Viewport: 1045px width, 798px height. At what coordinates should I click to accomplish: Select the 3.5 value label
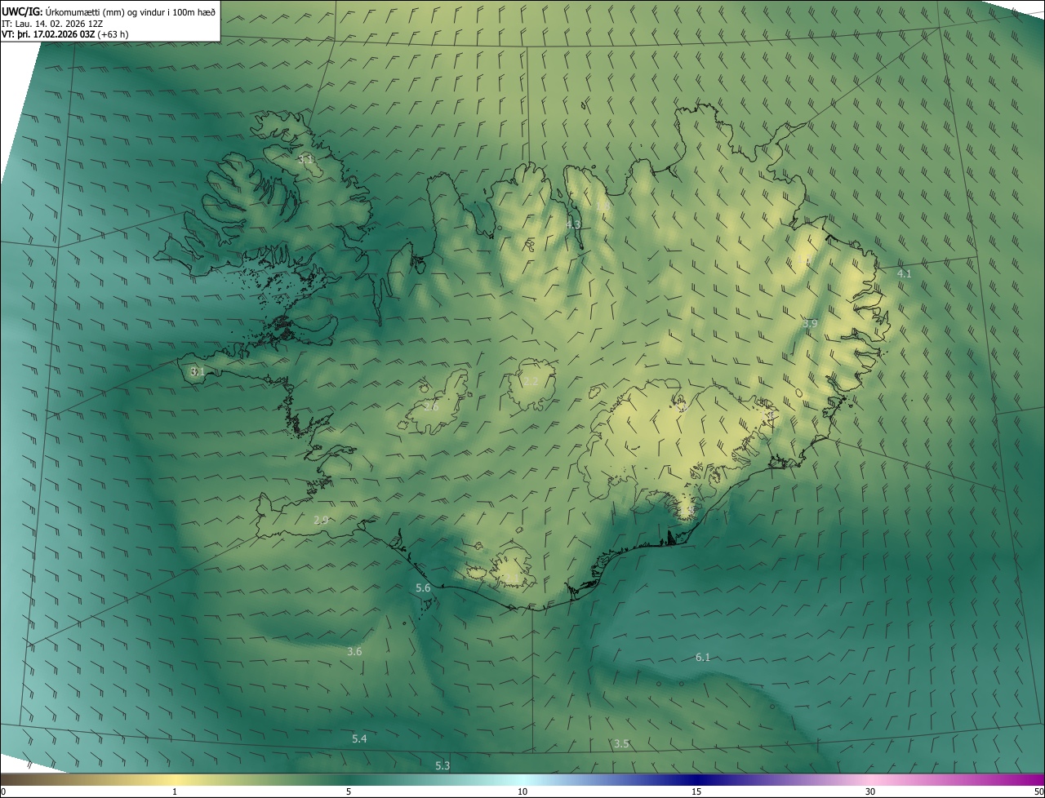tap(621, 743)
